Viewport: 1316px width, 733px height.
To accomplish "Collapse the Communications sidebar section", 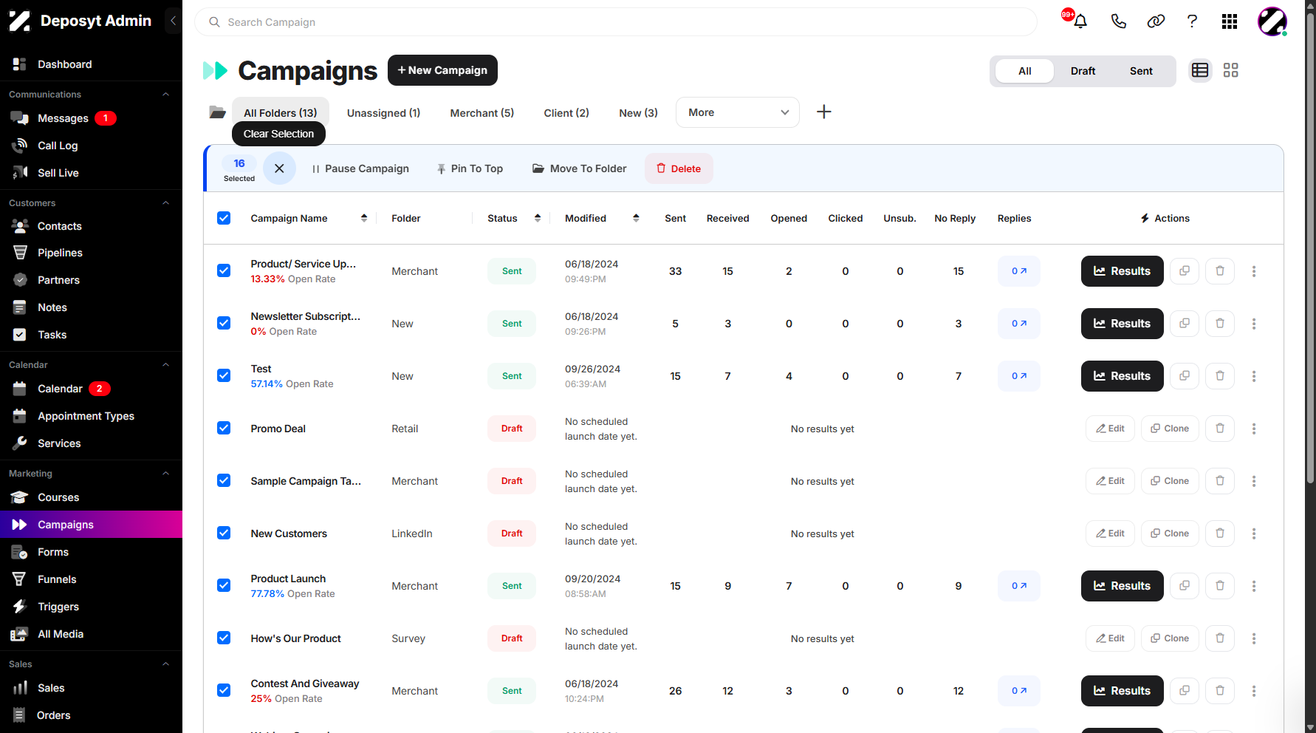I will [x=165, y=95].
